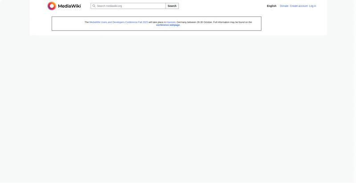Click the leading "The" word in banner
The height and width of the screenshot is (183, 356).
point(87,22)
